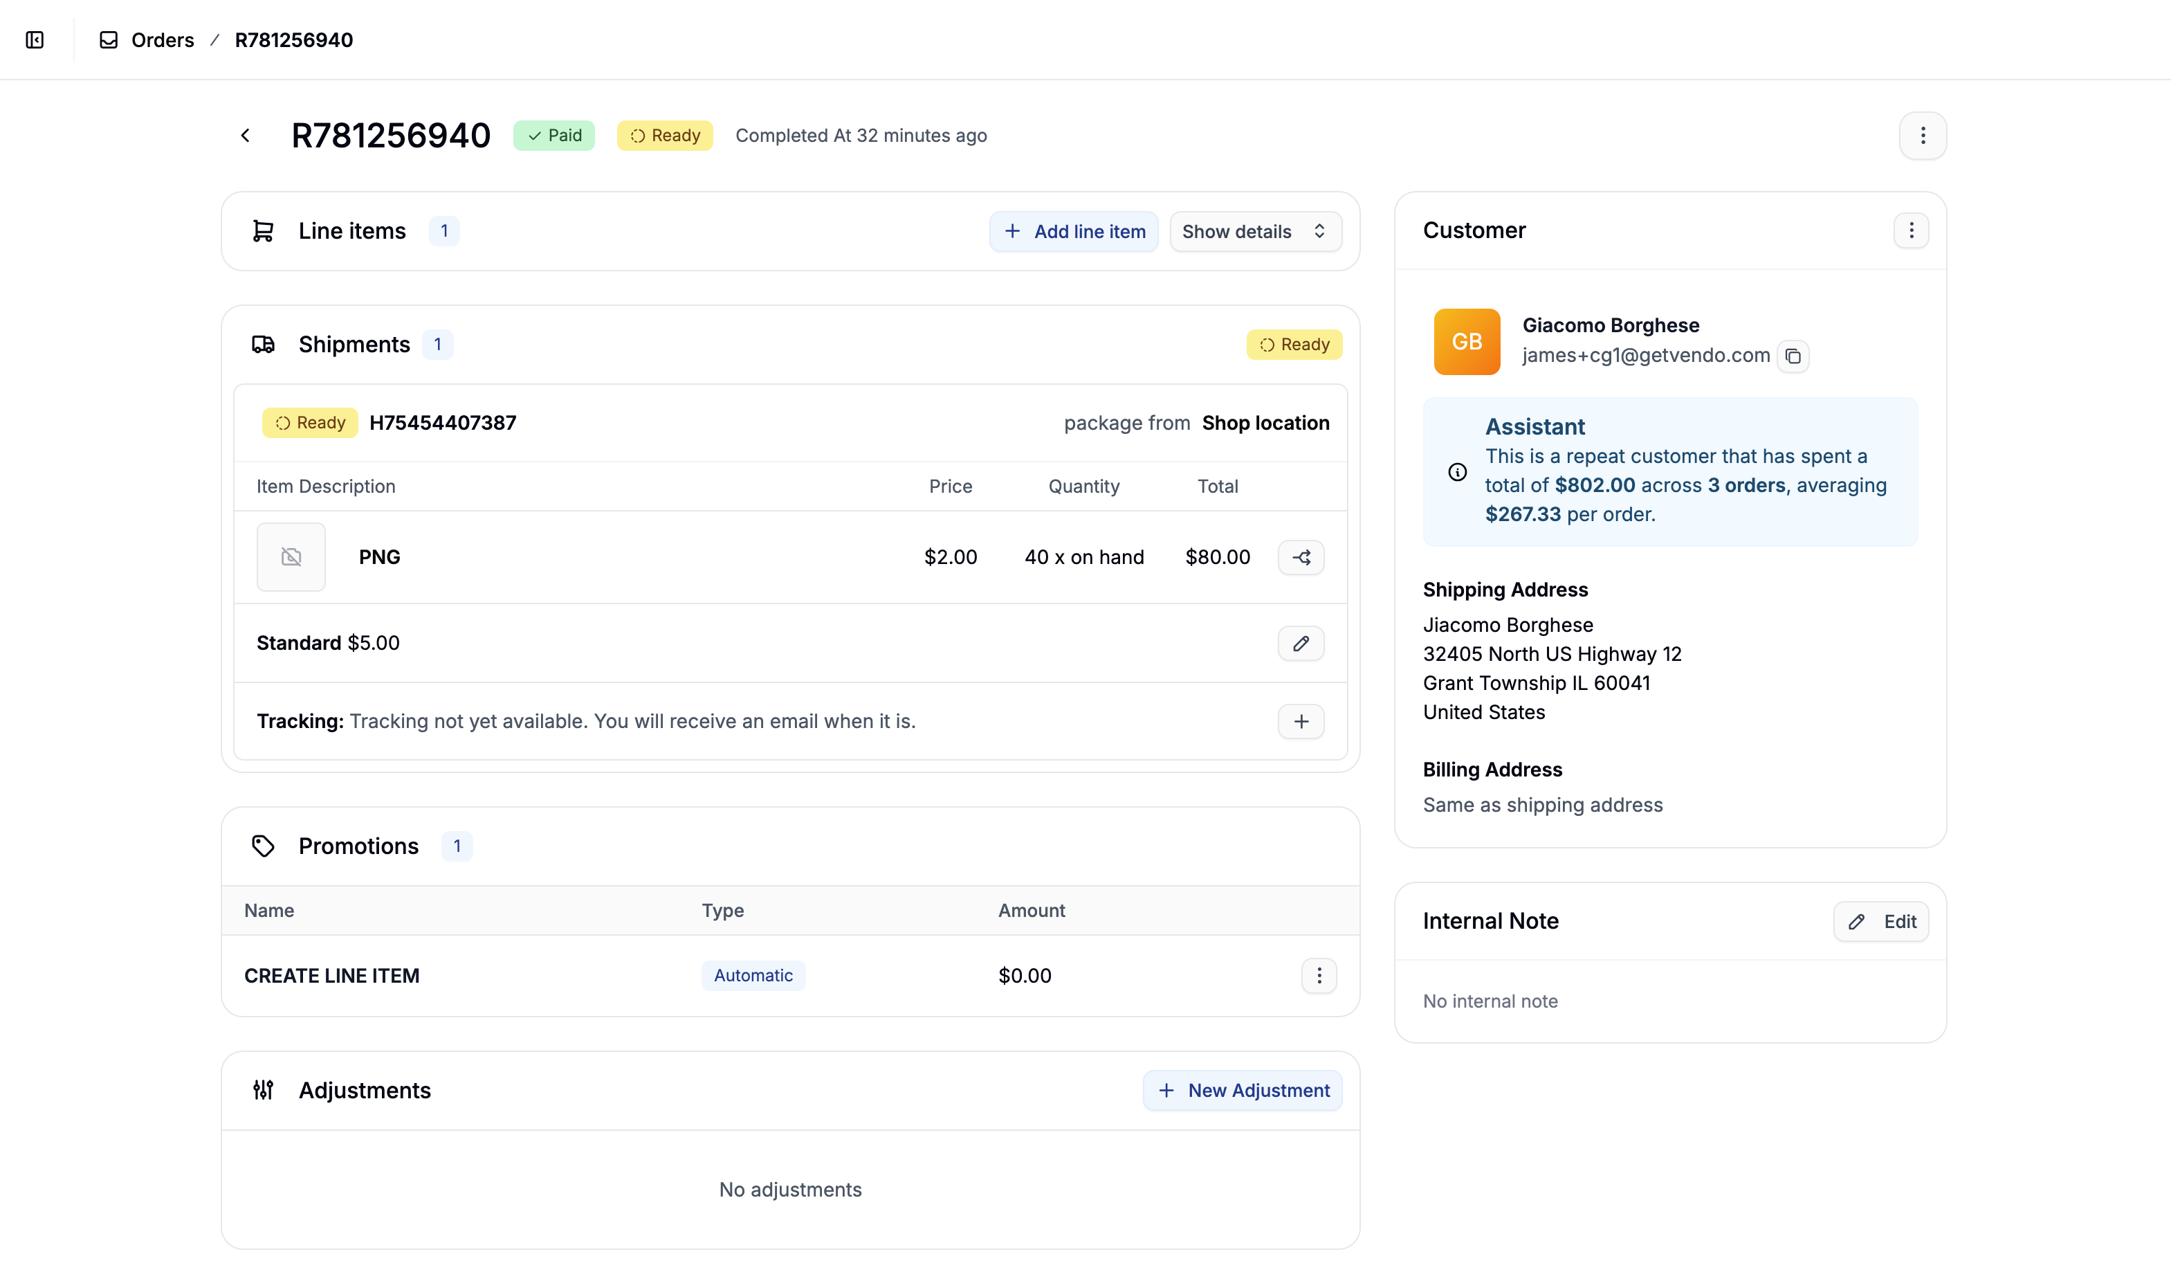Open the CREATE LINE ITEM row options menu
This screenshot has height=1272, width=2171.
coord(1319,976)
